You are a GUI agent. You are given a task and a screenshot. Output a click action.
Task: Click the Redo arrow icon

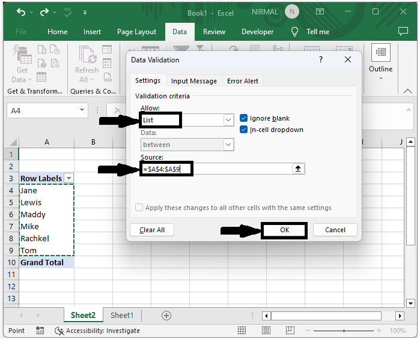[x=43, y=12]
